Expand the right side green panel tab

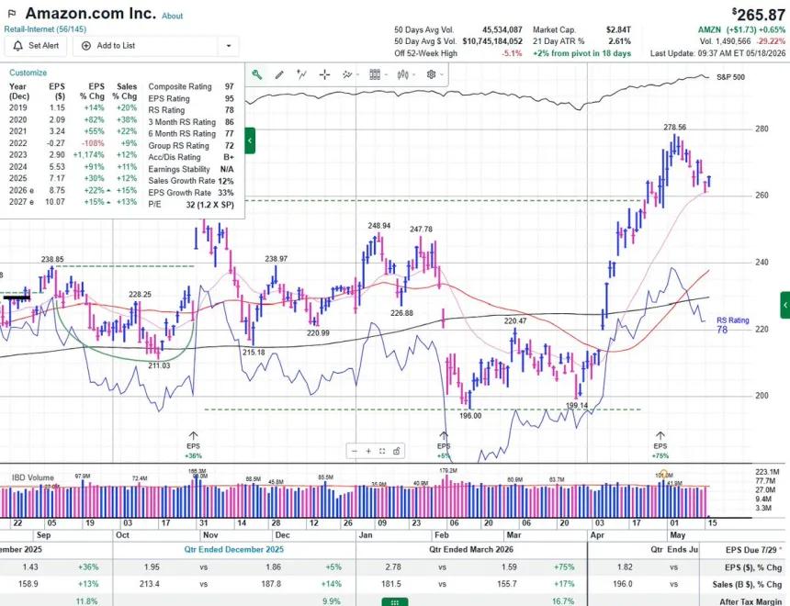(785, 305)
